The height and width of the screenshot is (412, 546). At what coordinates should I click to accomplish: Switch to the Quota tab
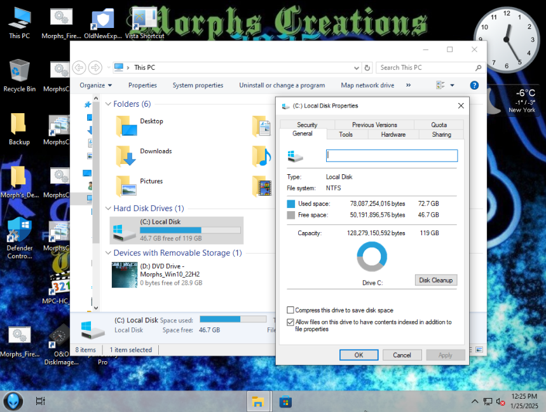click(439, 125)
